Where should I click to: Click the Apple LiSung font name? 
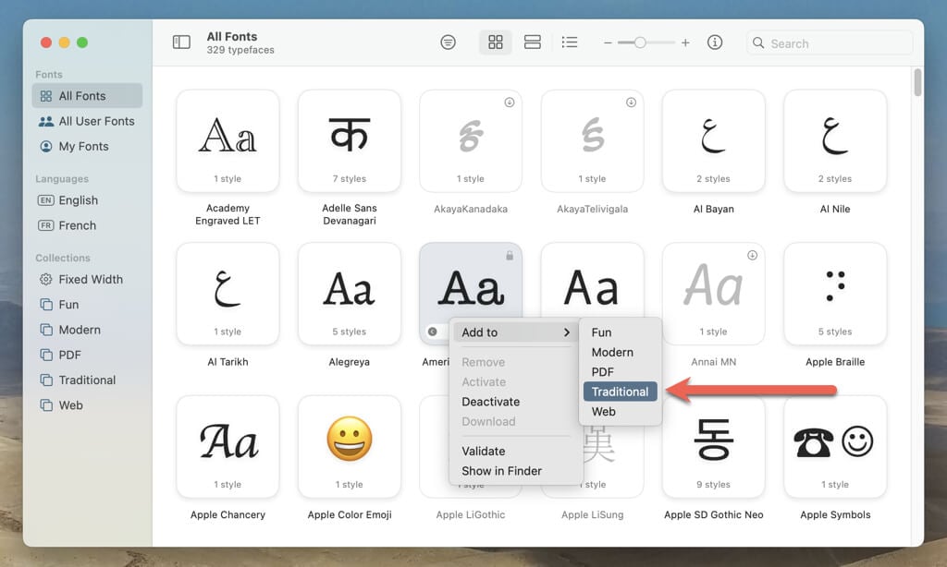point(593,514)
